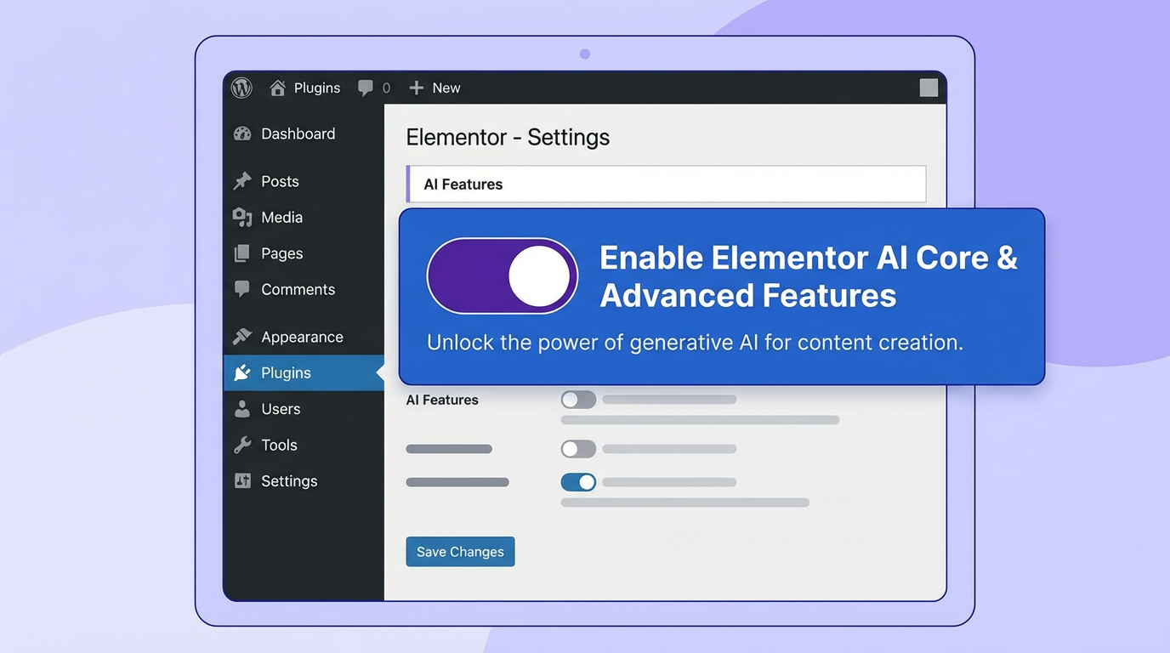The height and width of the screenshot is (653, 1170).
Task: Disable the blue toggle above Save Changes
Action: [x=578, y=482]
